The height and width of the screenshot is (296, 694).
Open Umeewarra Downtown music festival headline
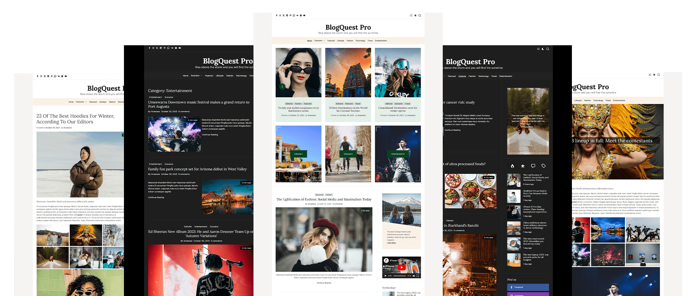click(199, 104)
